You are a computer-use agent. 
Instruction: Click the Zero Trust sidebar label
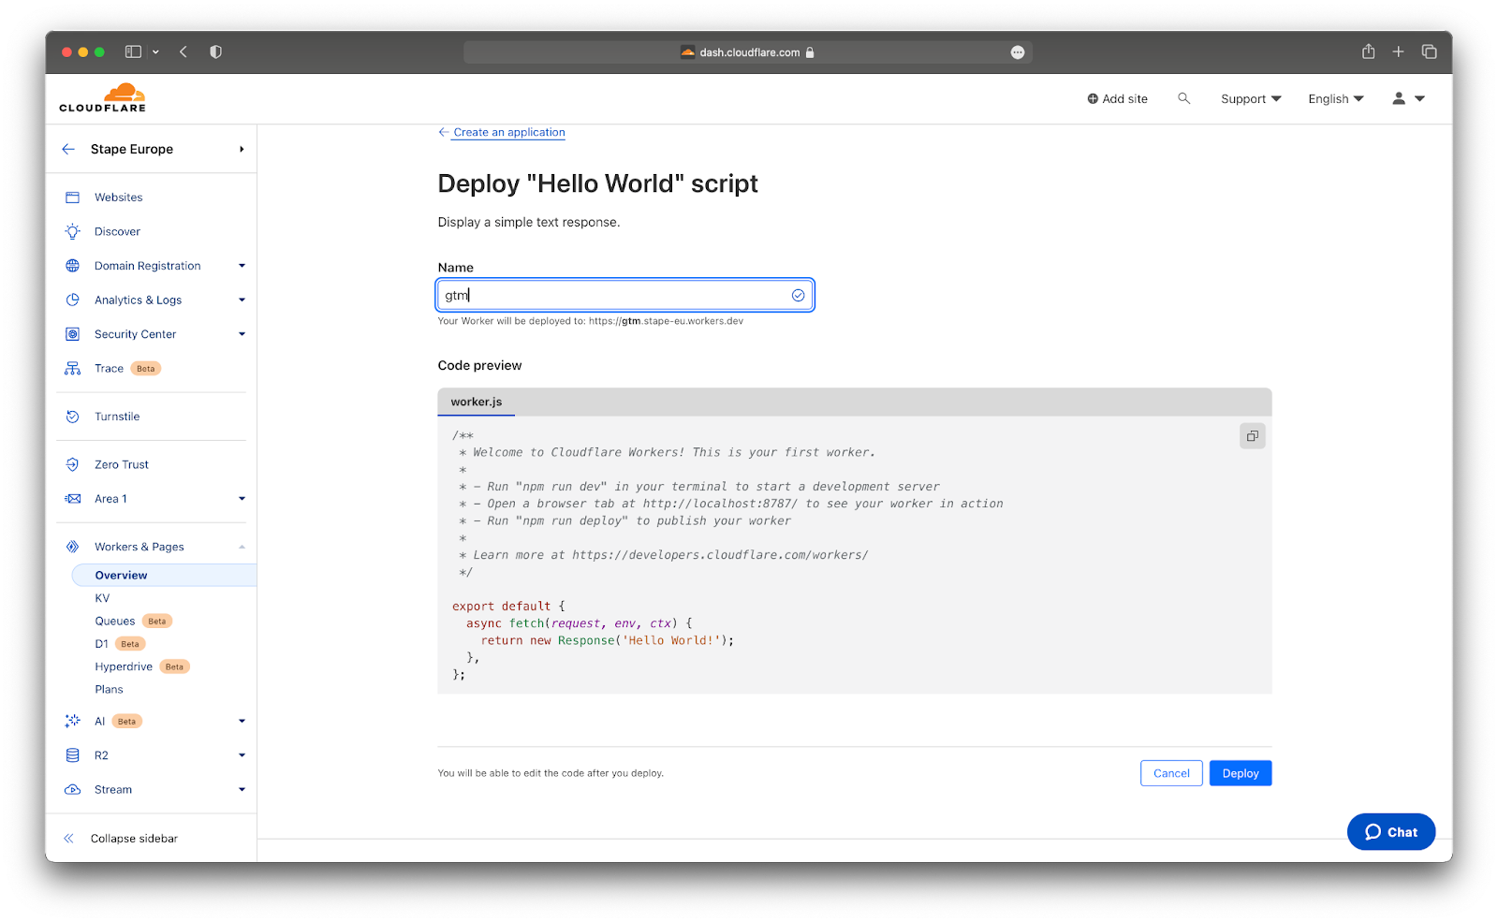122,464
